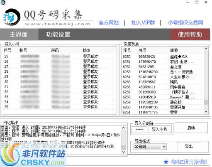Screen dimensions: 212x167
Task: Close the QQ号码采集 window
Action: pyautogui.click(x=206, y=2)
